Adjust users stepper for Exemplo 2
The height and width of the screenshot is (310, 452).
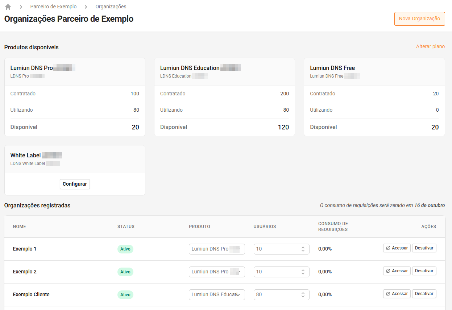303,272
